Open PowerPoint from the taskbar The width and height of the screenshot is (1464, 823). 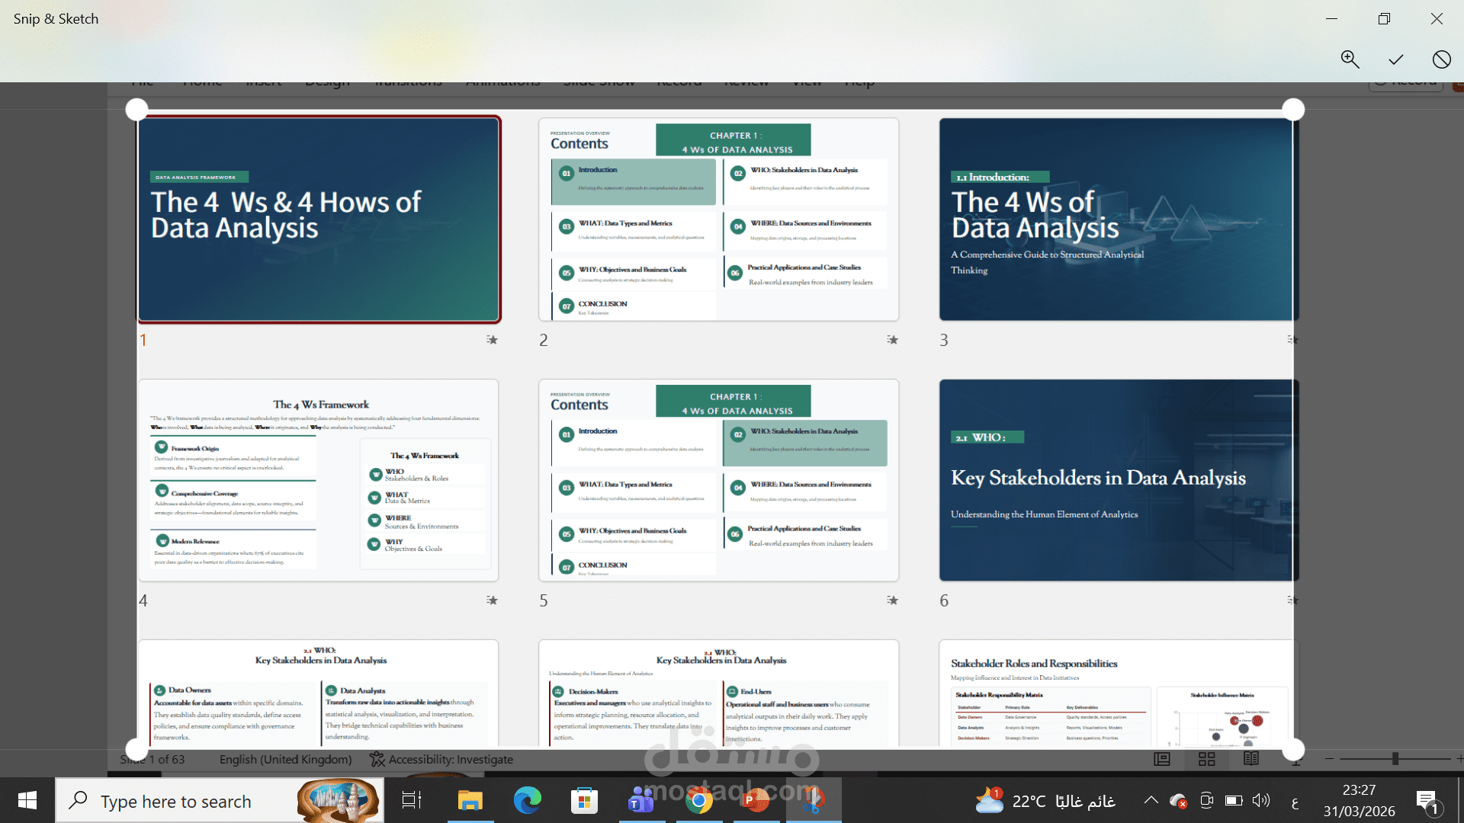pos(755,801)
